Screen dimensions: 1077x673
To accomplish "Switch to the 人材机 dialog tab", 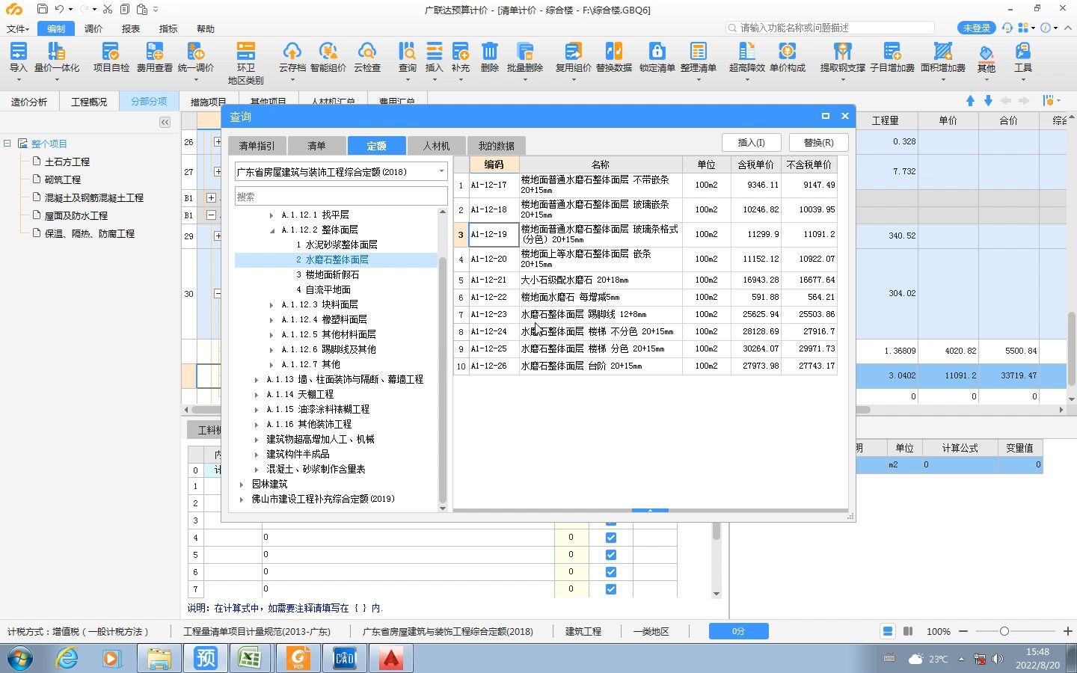I will 436,146.
